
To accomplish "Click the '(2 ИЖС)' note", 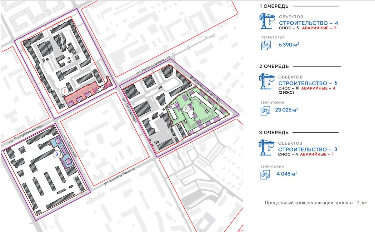I will pyautogui.click(x=286, y=93).
